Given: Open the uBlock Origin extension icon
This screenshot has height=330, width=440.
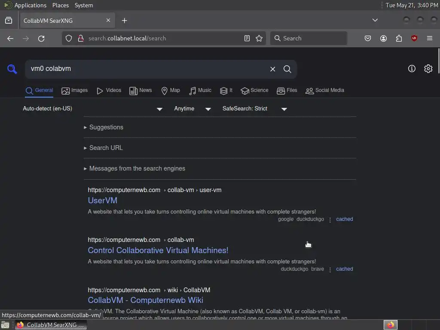Looking at the screenshot, I should click(x=414, y=38).
